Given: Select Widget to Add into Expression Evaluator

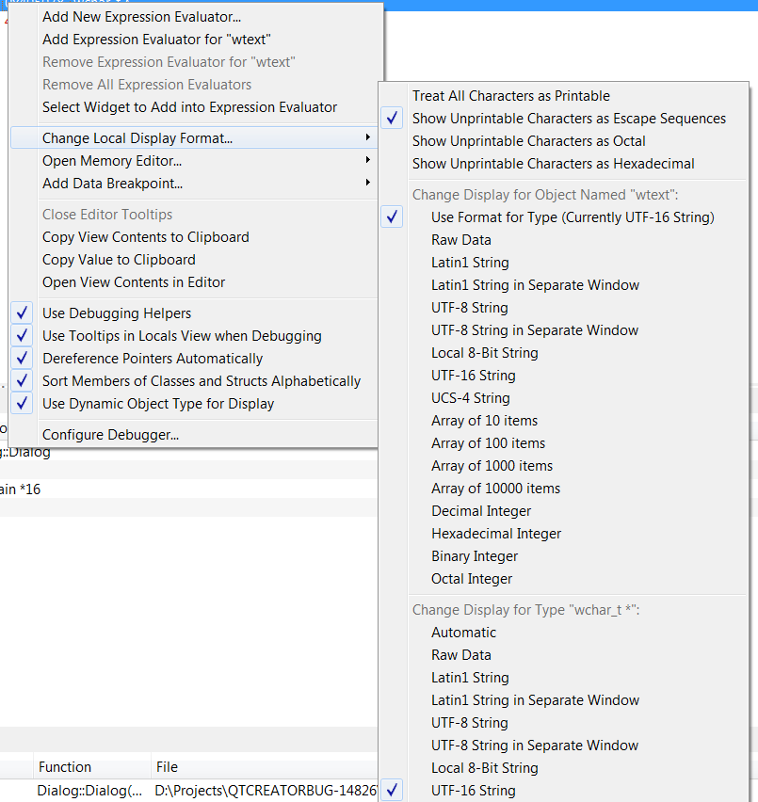Looking at the screenshot, I should [x=189, y=107].
